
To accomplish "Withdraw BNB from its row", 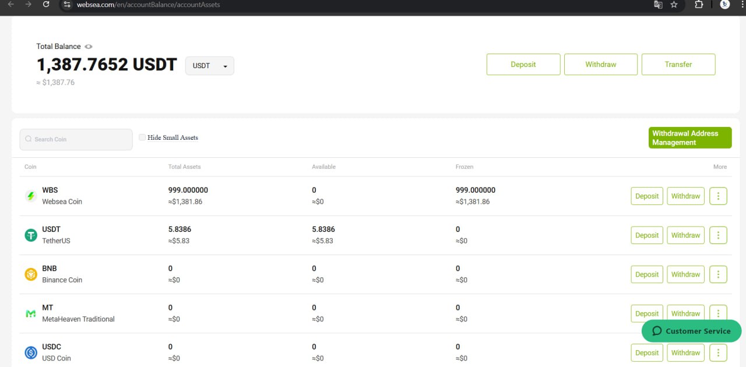I will tap(685, 274).
